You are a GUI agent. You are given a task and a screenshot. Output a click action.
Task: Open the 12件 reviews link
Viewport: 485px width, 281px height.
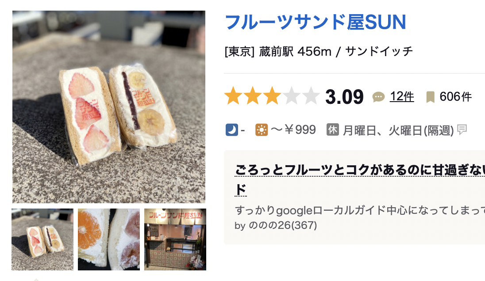(x=401, y=96)
